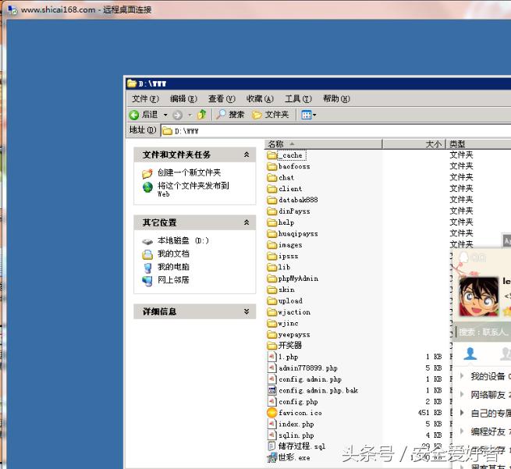The height and width of the screenshot is (469, 511).
Task: Select the sqlin.php file icon
Action: (271, 435)
